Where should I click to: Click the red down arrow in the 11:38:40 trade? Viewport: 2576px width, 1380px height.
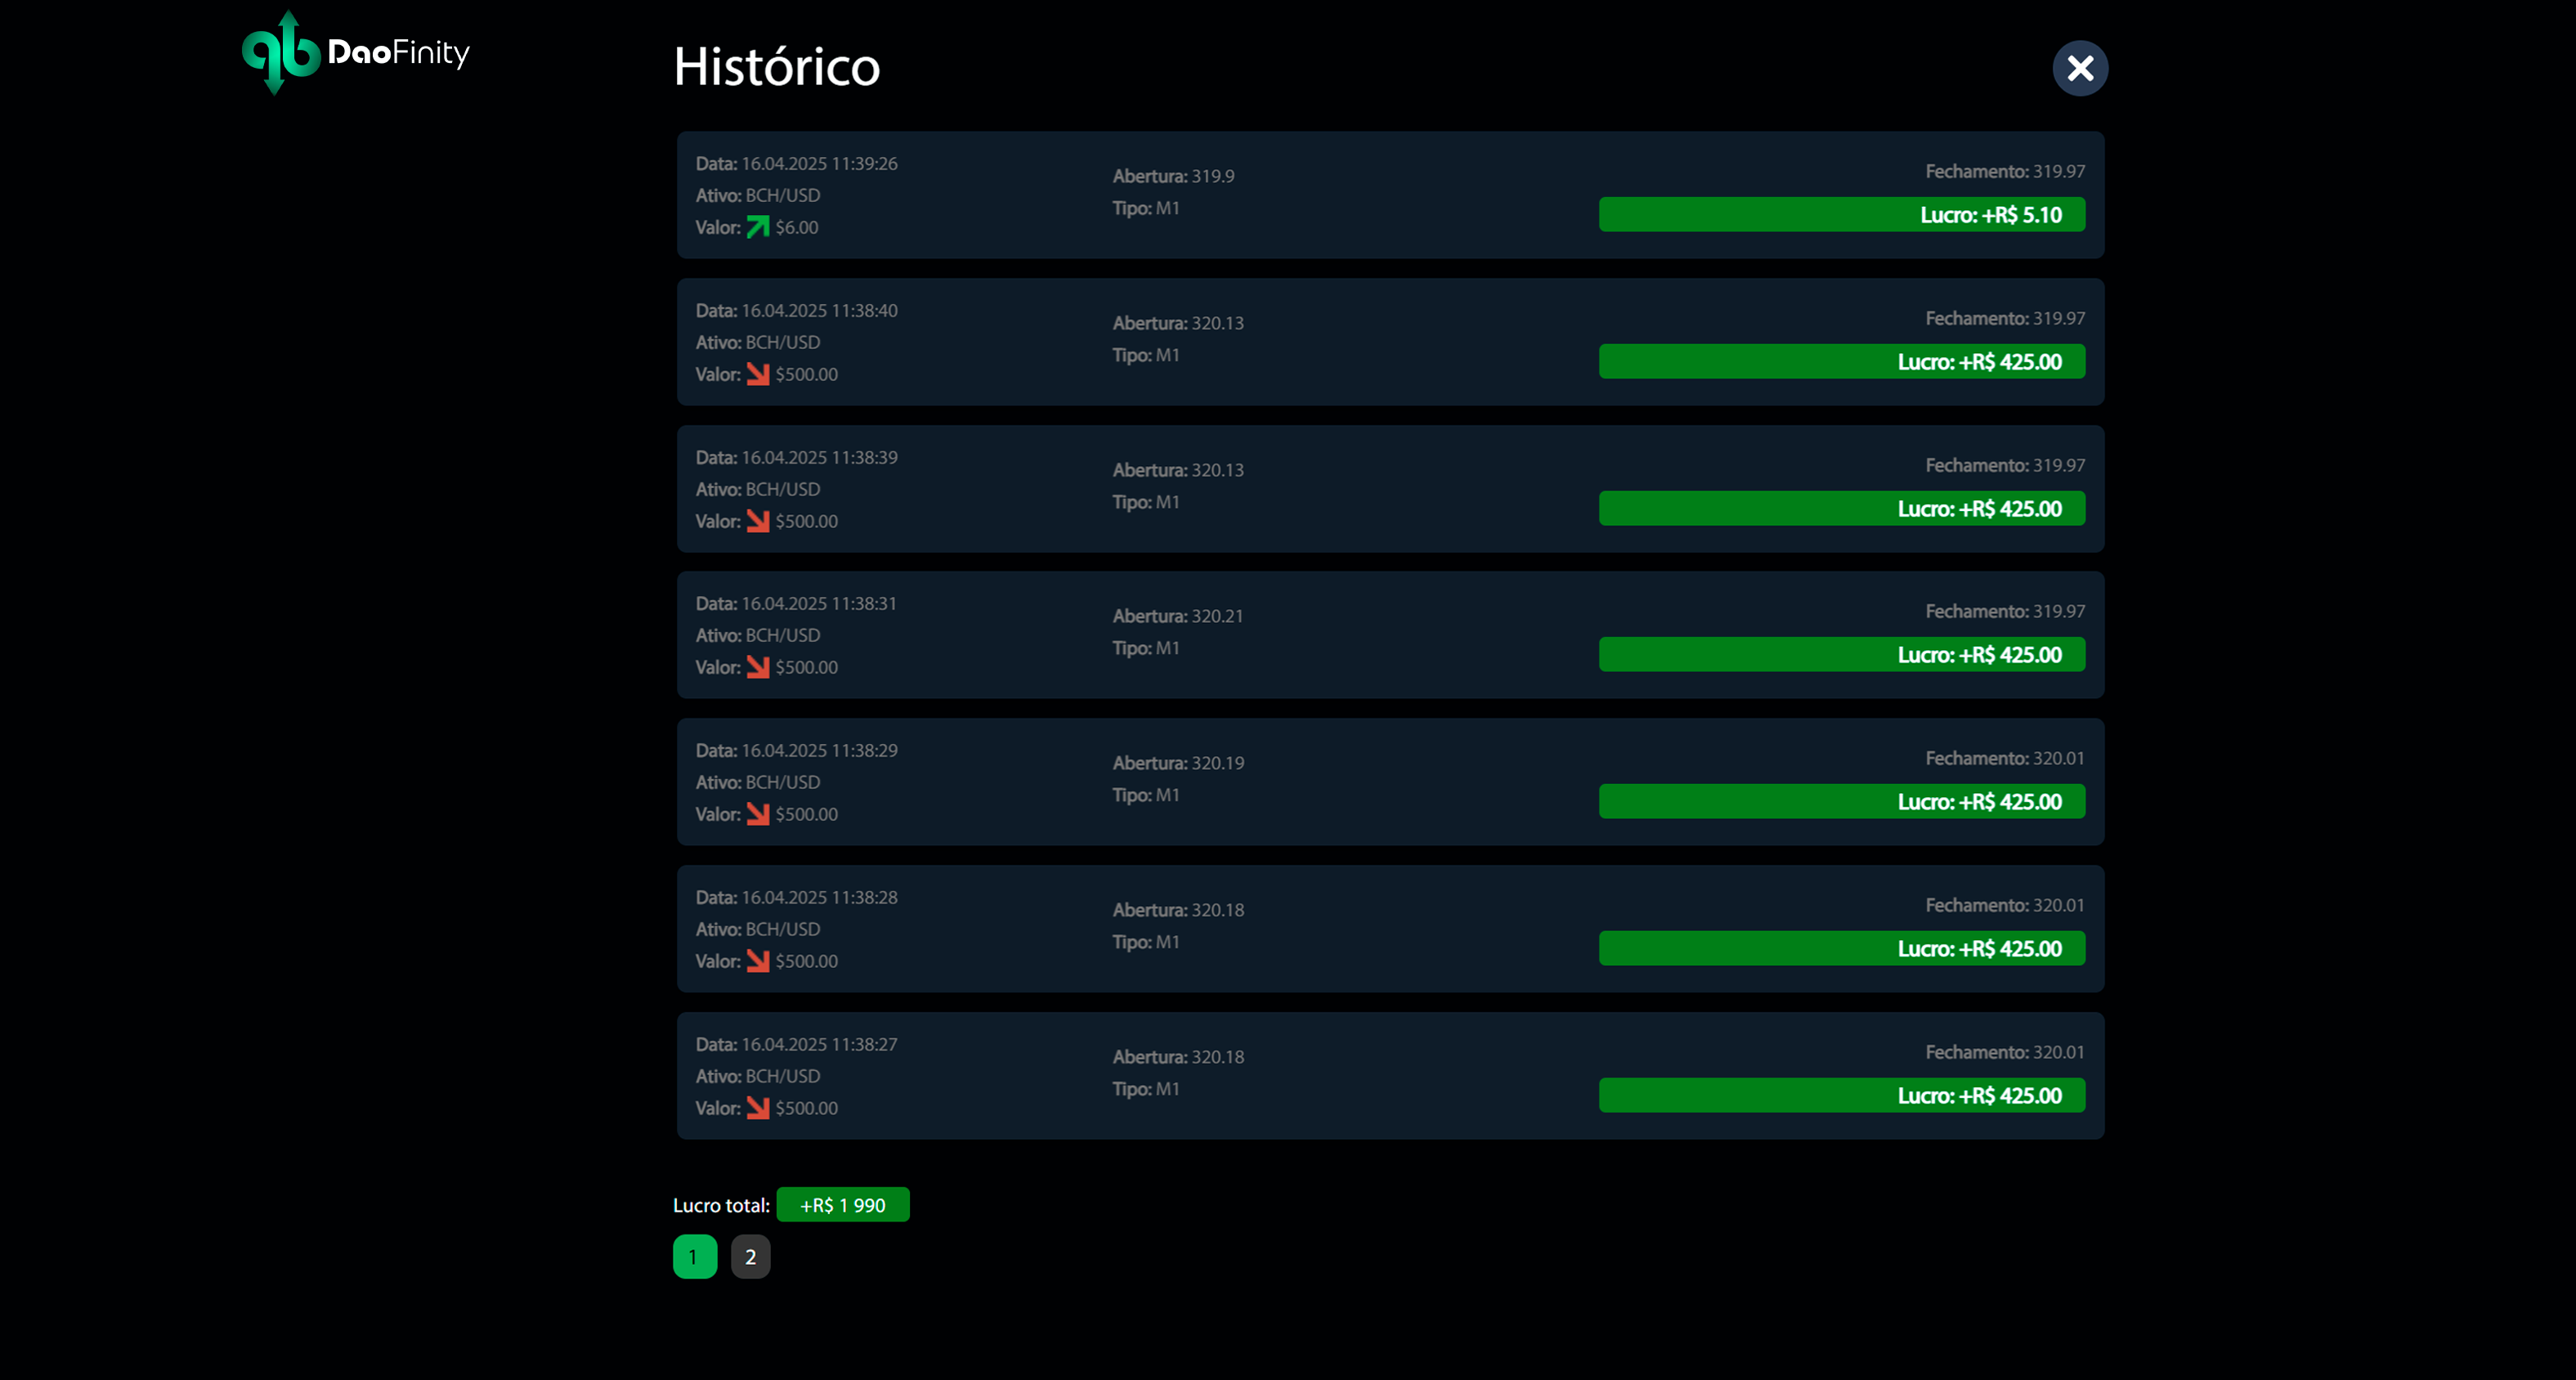(758, 374)
